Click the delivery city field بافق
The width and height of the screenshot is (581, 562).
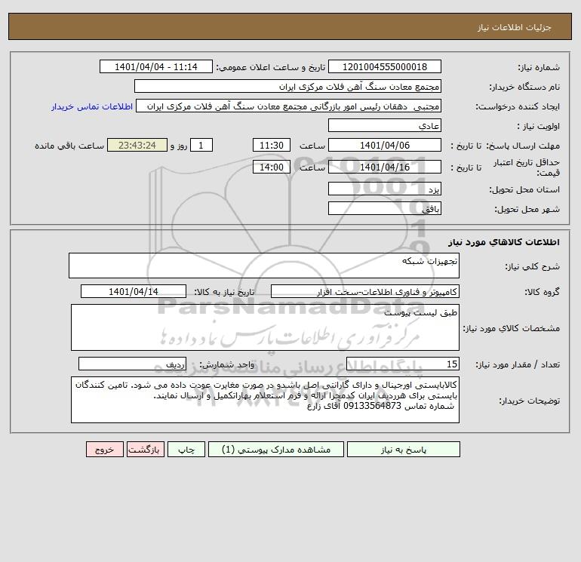[x=385, y=208]
